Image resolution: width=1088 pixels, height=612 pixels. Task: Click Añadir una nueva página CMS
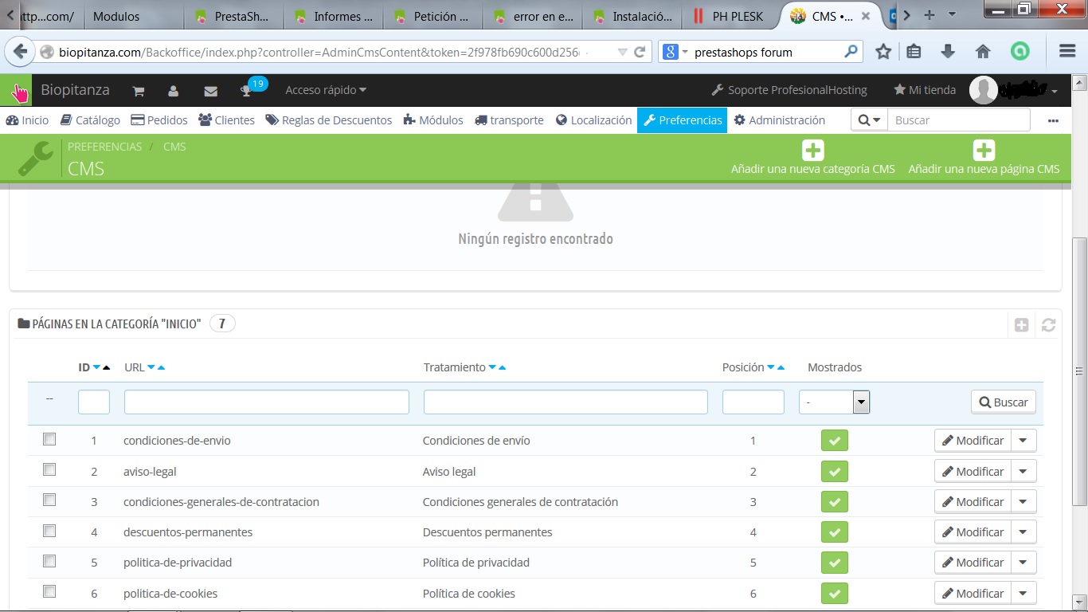pos(984,158)
